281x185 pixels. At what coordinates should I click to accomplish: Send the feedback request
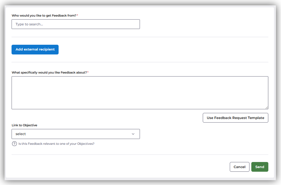point(260,167)
